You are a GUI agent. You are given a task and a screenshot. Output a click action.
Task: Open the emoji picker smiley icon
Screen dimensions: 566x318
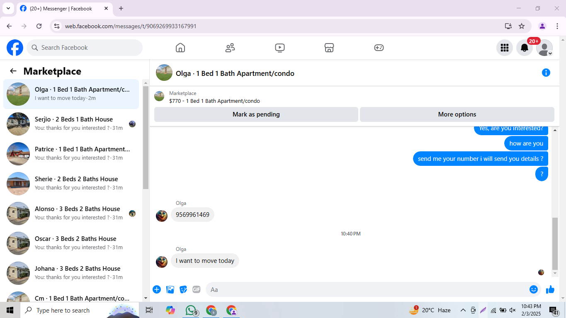tap(534, 289)
